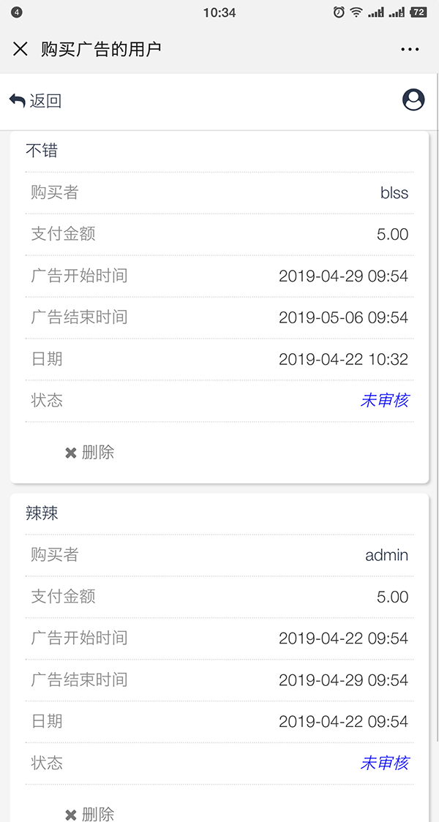The image size is (439, 822).
Task: Tap the X icon beside 删除 in 不错 card
Action: coord(71,453)
